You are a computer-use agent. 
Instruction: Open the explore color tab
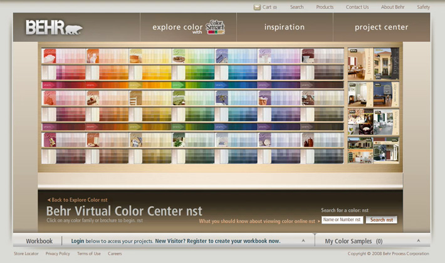[188, 27]
